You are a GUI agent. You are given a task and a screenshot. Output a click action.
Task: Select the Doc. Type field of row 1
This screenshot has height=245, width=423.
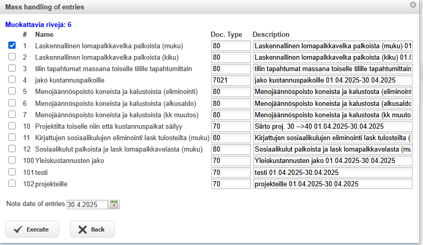click(230, 46)
